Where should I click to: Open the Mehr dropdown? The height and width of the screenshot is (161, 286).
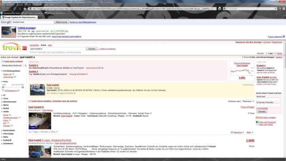pos(250,132)
